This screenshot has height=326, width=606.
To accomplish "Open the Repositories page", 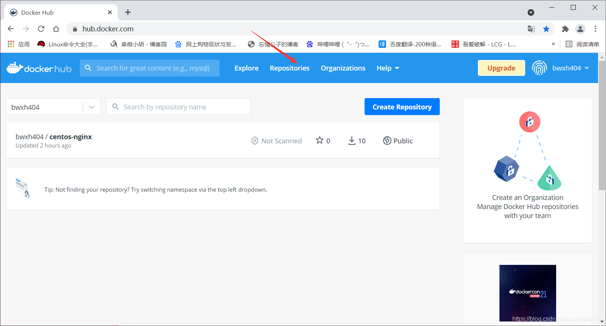I will (x=289, y=68).
